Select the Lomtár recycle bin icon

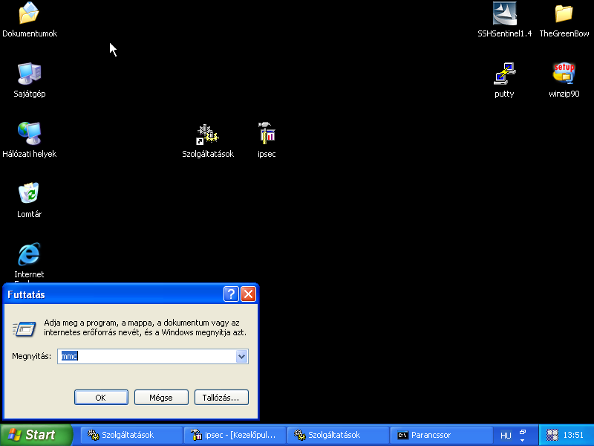(x=29, y=193)
